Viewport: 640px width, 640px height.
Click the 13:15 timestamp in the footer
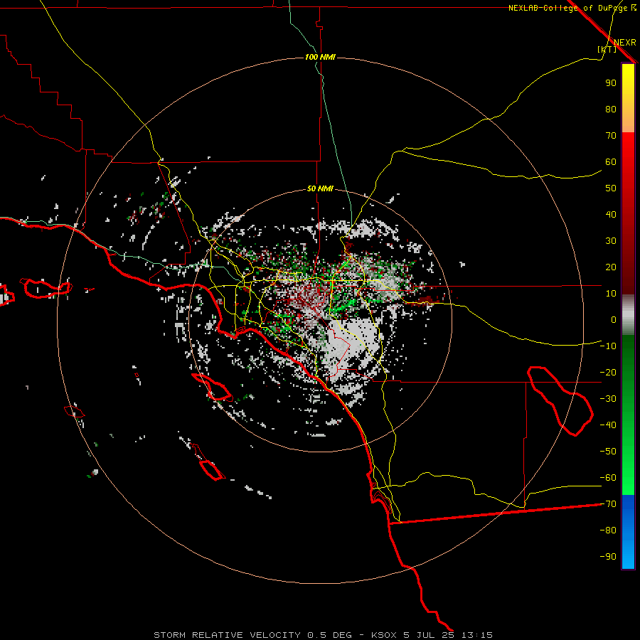click(x=476, y=635)
